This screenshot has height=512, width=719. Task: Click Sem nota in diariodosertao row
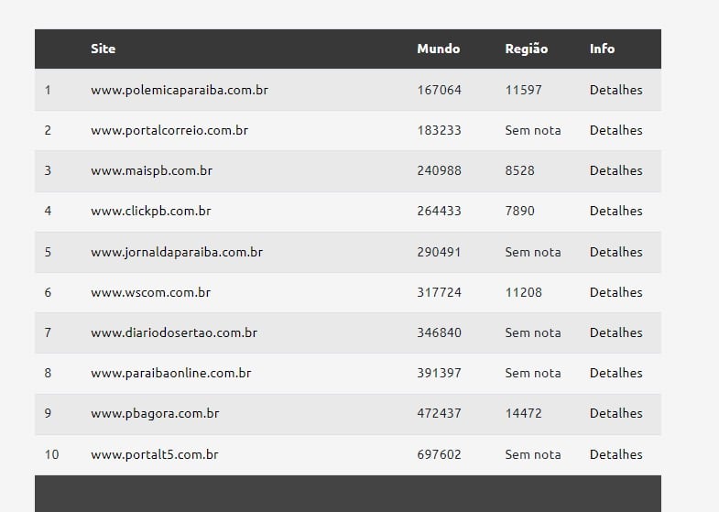[x=533, y=332]
